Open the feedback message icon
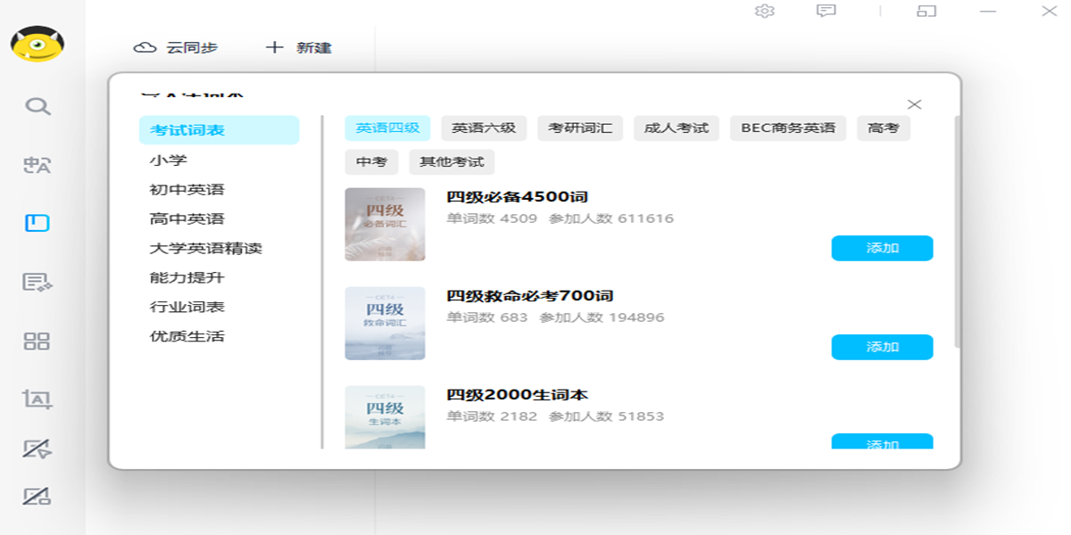 point(826,11)
